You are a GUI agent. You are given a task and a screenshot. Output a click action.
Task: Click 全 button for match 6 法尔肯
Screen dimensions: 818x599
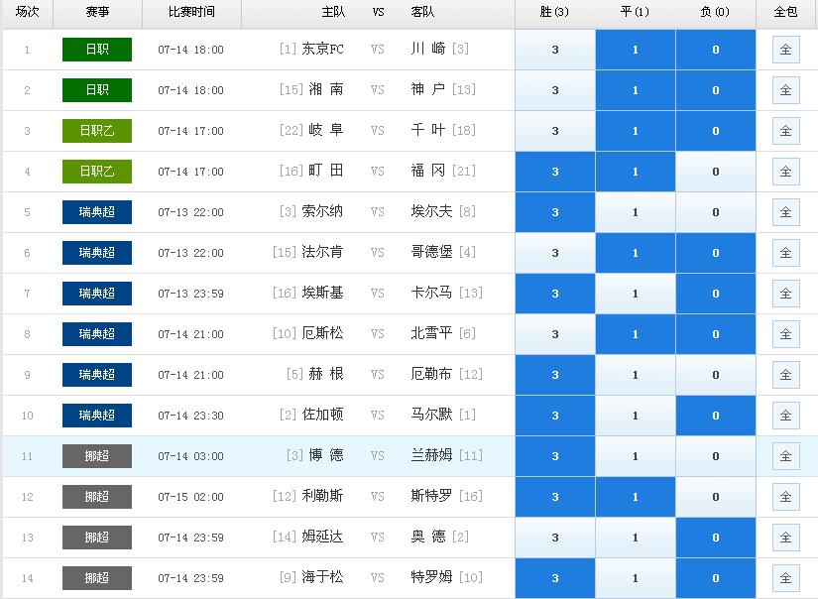(x=785, y=253)
